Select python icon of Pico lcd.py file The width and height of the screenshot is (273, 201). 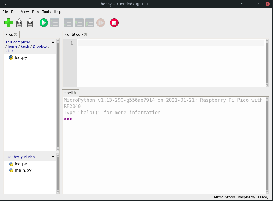pyautogui.click(x=11, y=164)
